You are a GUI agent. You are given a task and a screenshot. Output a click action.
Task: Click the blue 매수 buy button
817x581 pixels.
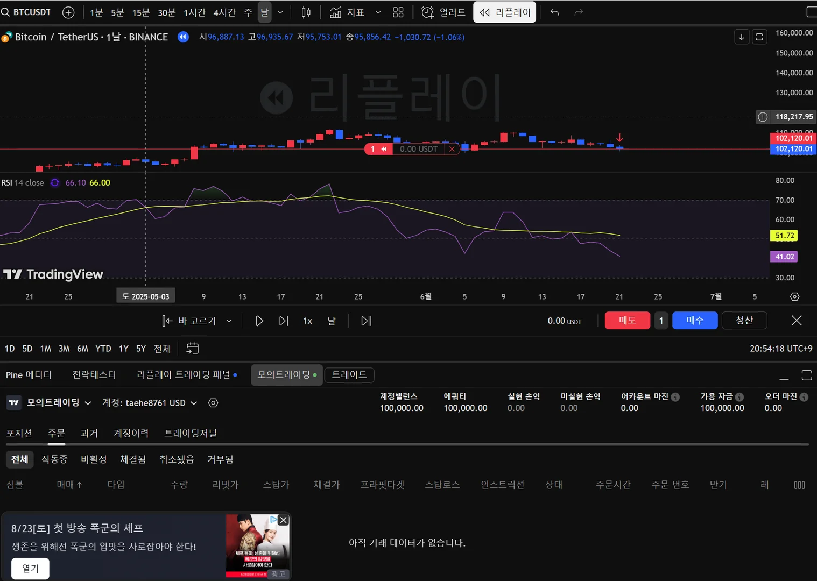coord(695,320)
